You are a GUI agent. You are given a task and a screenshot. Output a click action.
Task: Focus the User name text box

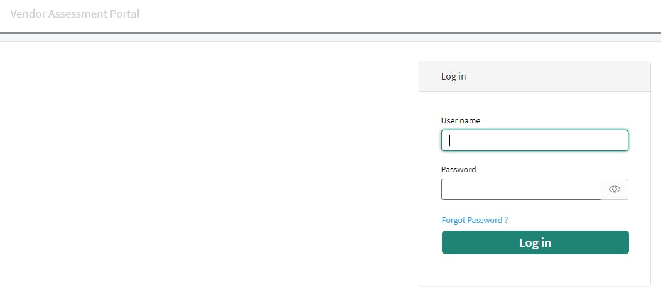(535, 140)
